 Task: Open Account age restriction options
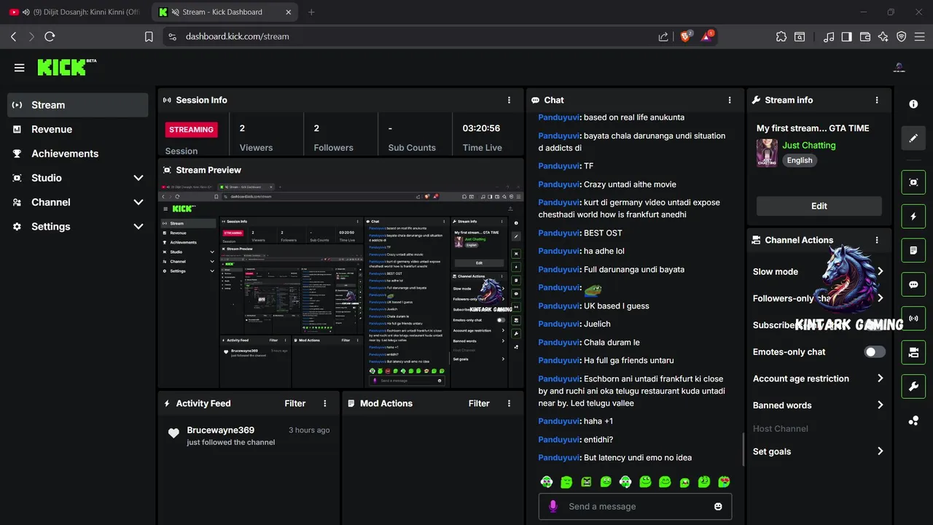[880, 378]
